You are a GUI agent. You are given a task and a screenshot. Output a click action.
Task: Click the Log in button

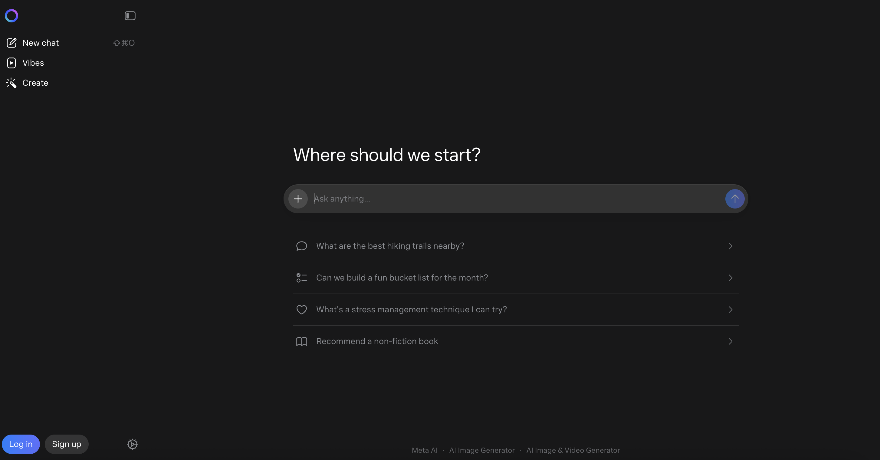tap(21, 444)
